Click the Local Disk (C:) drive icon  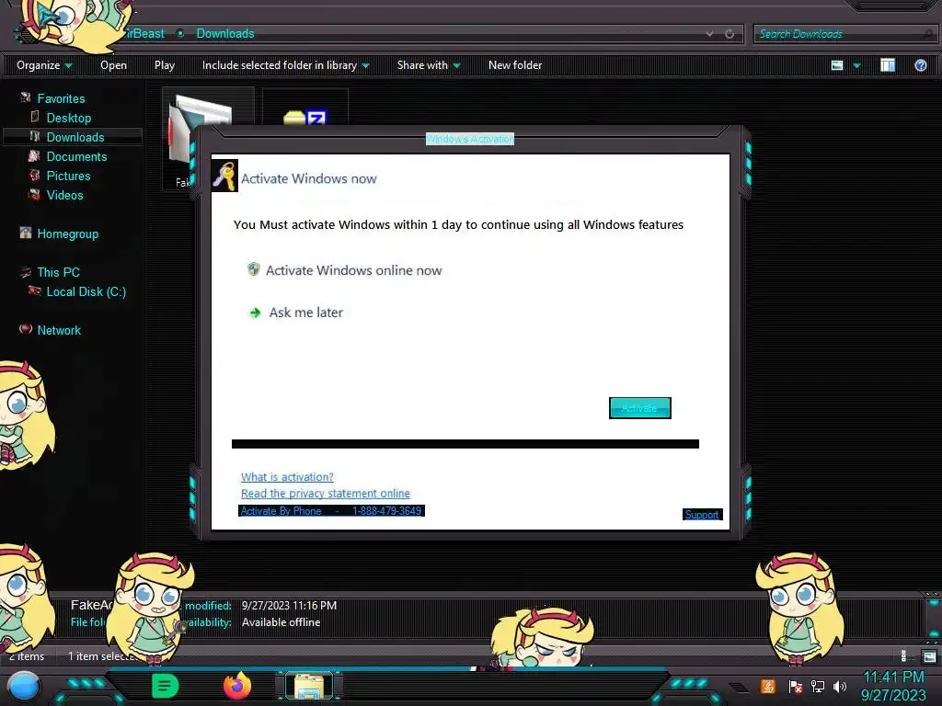click(35, 291)
